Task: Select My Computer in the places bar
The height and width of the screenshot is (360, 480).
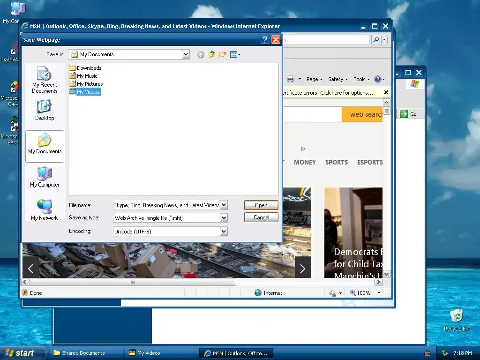Action: click(x=45, y=177)
